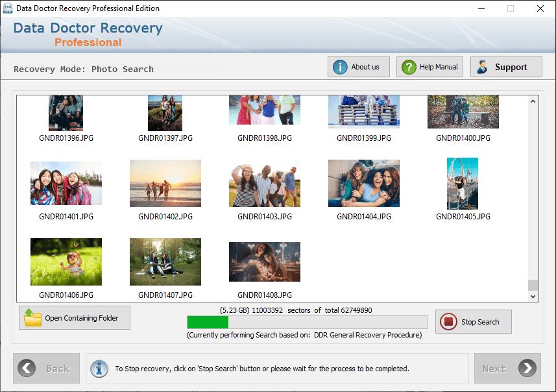Select the GNDR01397.JPG thumbnail
556x392 pixels.
(165, 113)
